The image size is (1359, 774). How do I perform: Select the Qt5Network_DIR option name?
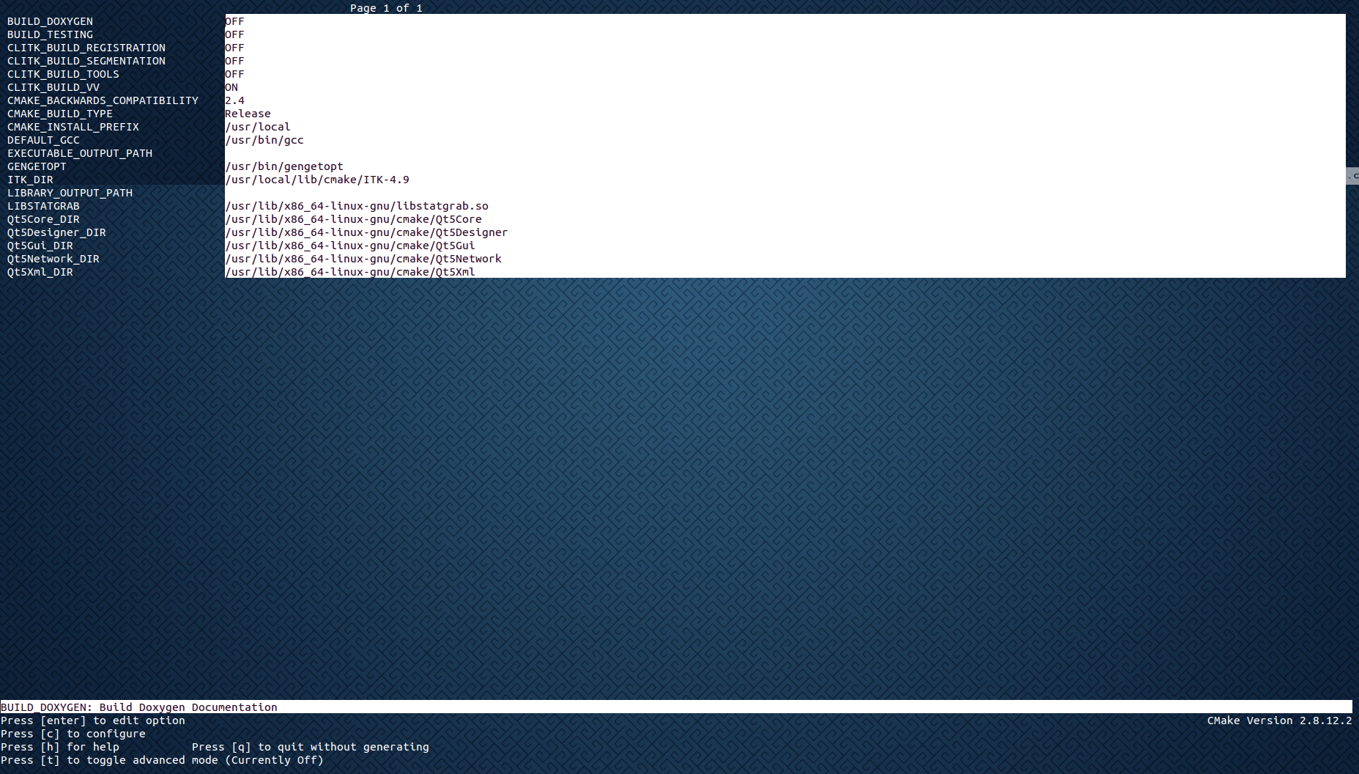pos(53,259)
